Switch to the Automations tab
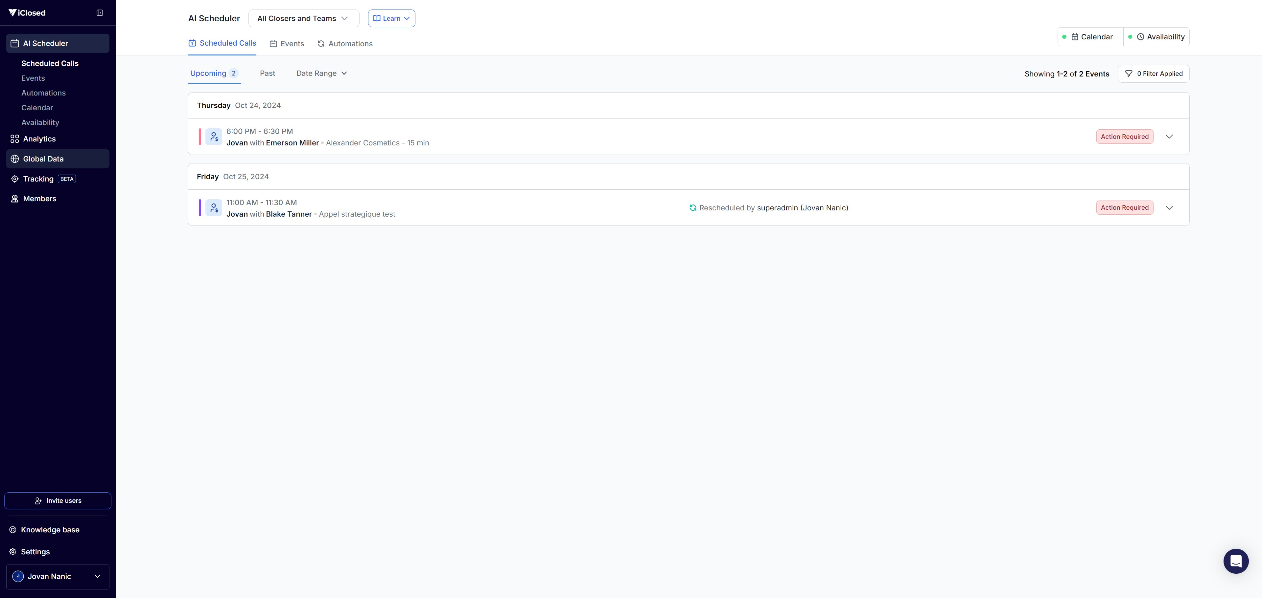Viewport: 1262px width, 598px height. 345,44
